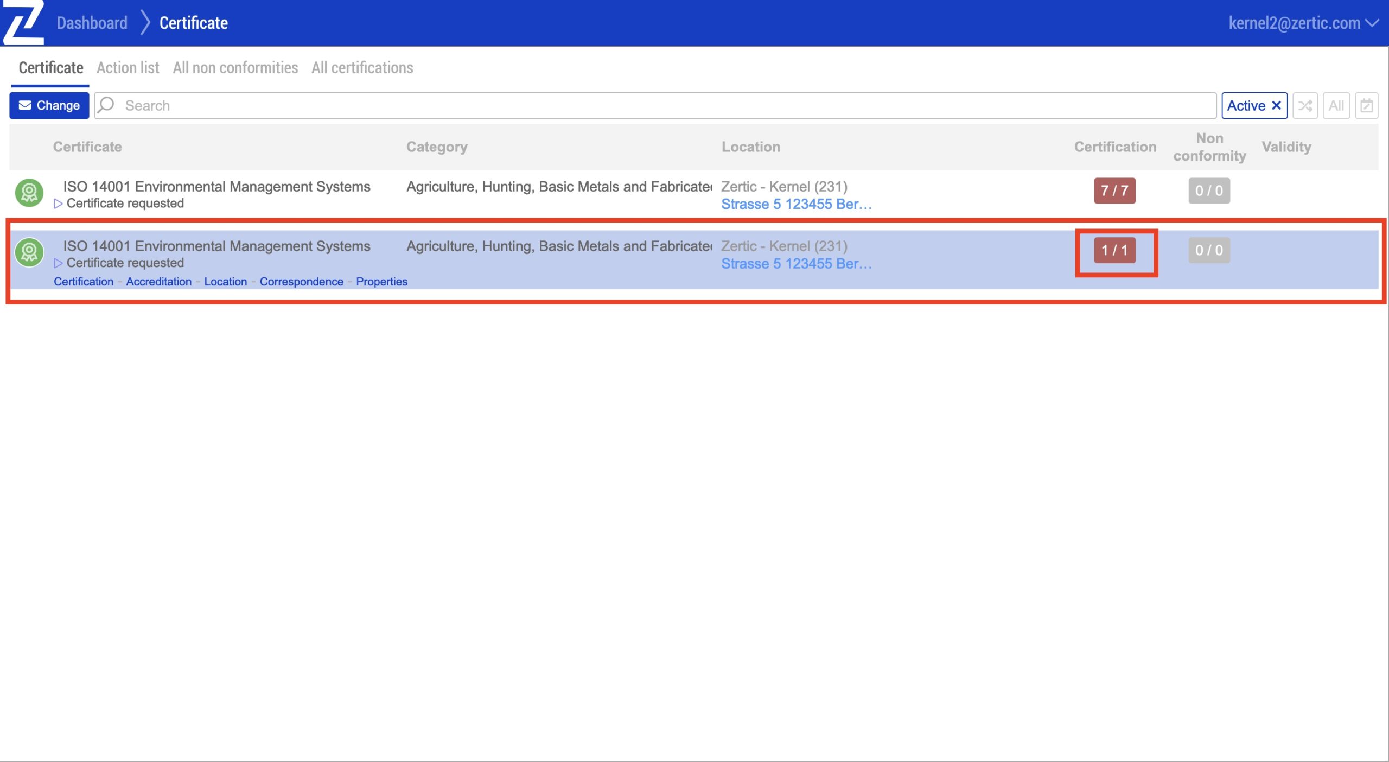Click the red 7 / 7 certification badge
1389x762 pixels.
(x=1114, y=190)
